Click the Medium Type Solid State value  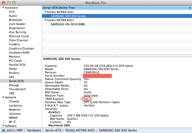91,96
